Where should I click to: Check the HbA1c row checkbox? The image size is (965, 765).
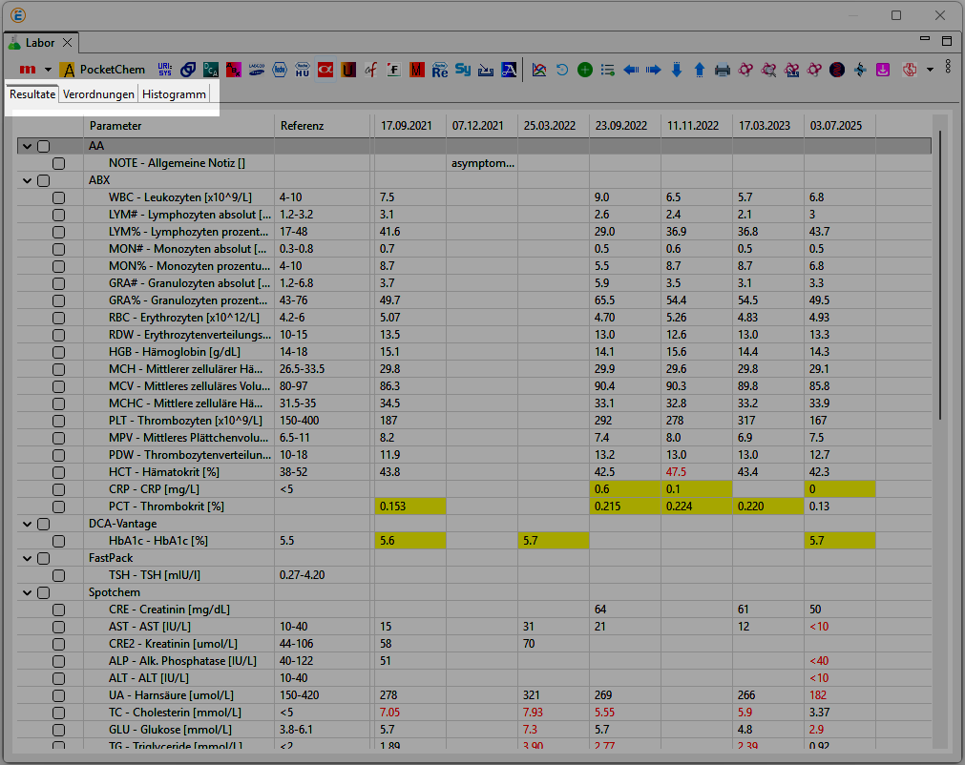tap(59, 541)
